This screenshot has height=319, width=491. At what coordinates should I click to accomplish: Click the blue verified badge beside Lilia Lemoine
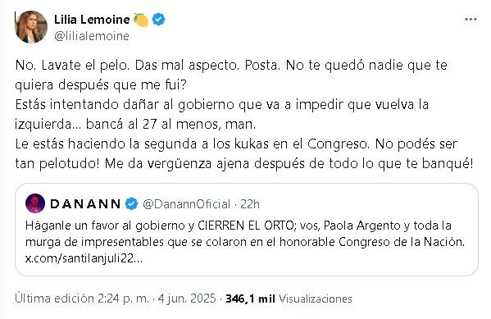[158, 20]
